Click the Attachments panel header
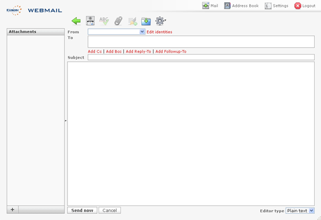Image resolution: width=321 pixels, height=220 pixels. (35, 32)
